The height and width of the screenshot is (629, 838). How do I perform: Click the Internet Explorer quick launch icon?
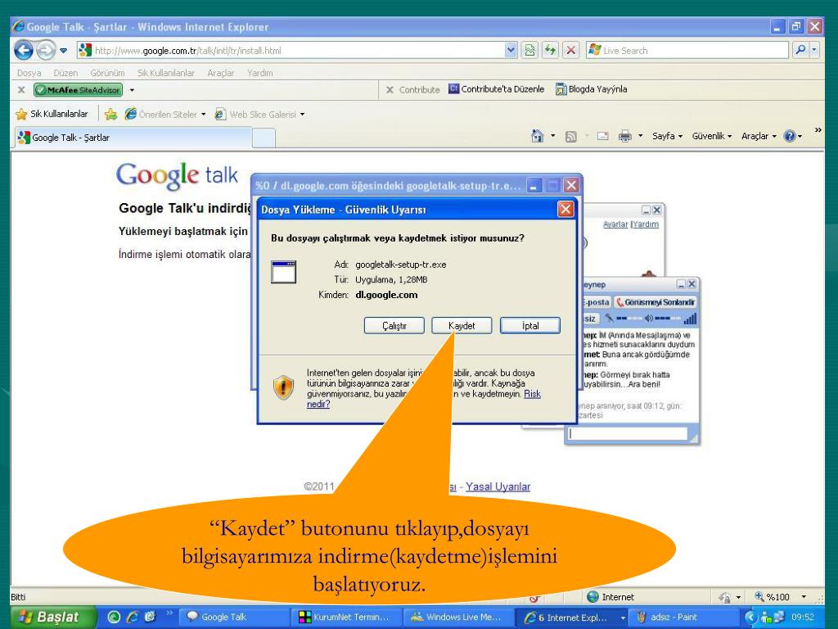click(x=132, y=617)
